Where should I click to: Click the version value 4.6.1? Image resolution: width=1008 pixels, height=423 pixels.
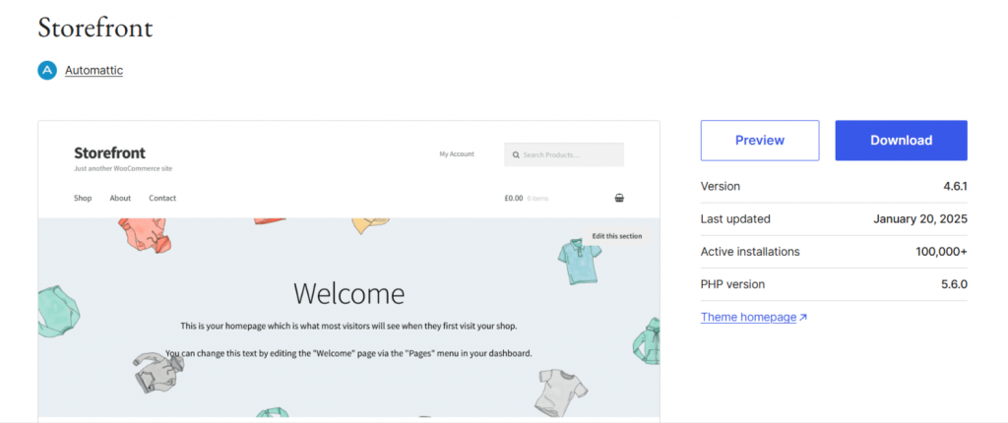pos(955,187)
